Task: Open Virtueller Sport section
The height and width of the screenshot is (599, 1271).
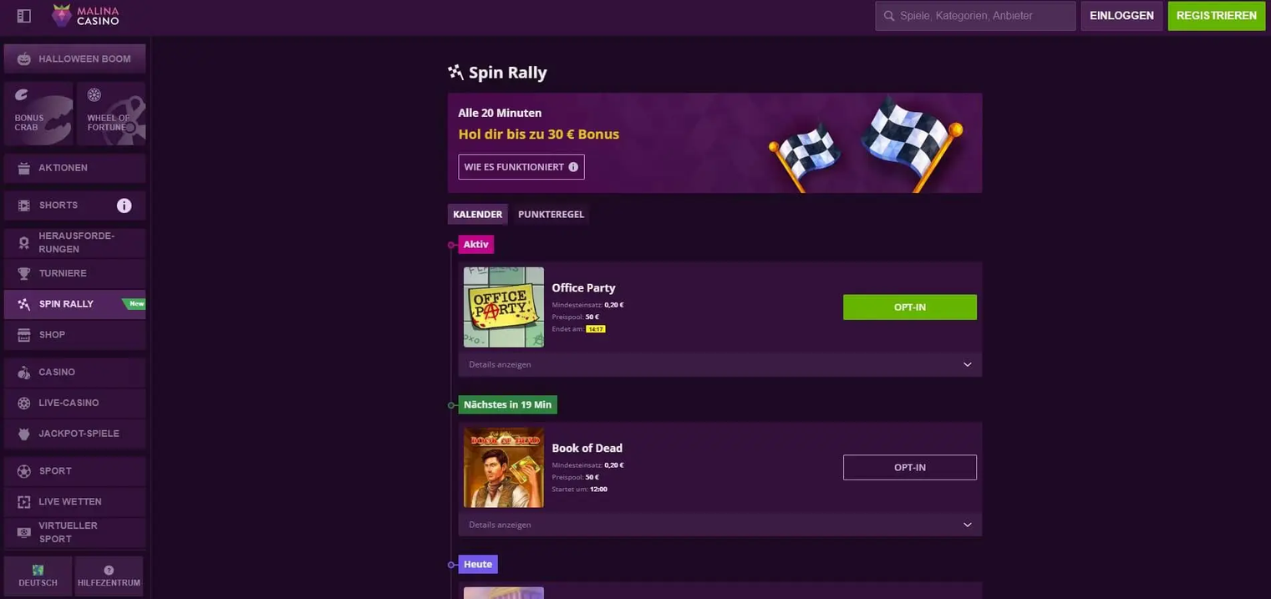Action: tap(74, 532)
